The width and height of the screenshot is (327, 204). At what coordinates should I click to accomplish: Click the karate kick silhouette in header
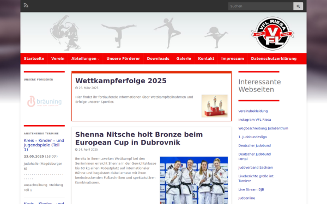click(x=216, y=37)
